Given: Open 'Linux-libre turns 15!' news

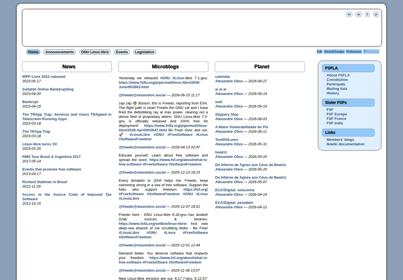Looking at the screenshot, I should pyautogui.click(x=40, y=144).
